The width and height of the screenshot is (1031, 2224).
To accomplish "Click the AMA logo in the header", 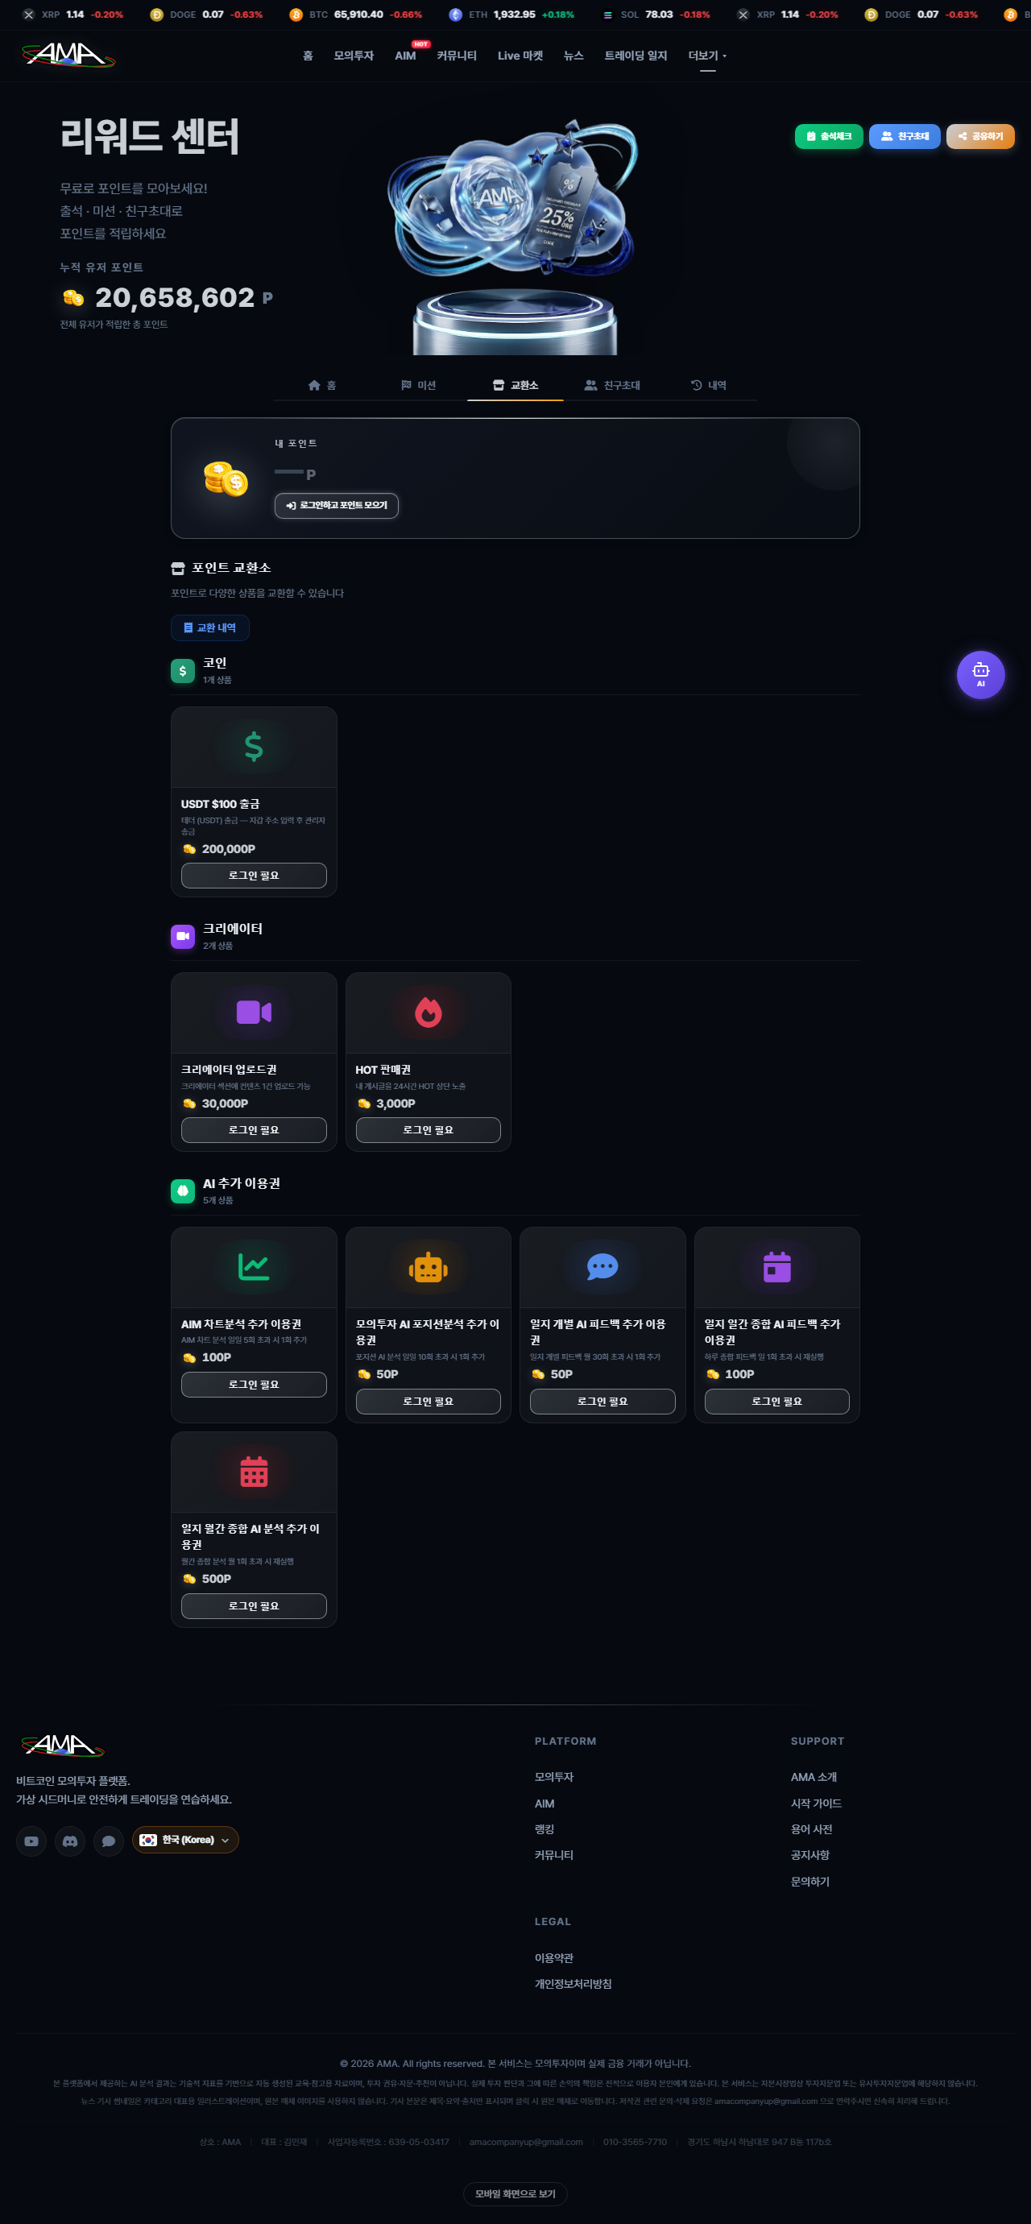I will click(x=68, y=56).
